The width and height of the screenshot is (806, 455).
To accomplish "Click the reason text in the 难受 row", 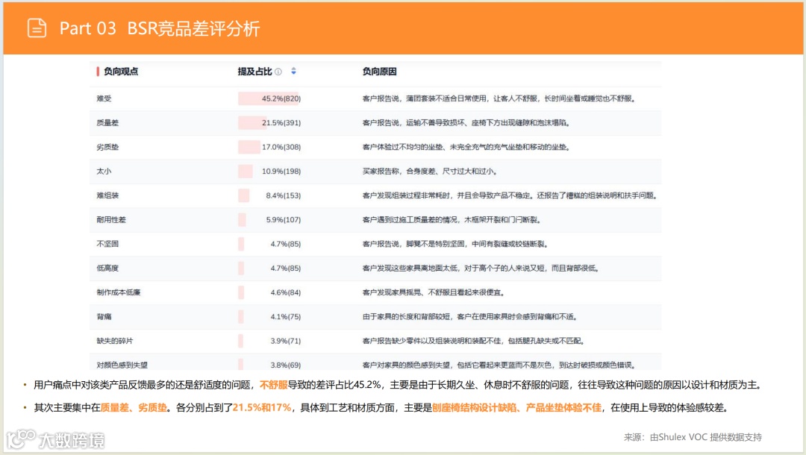I will [x=499, y=98].
